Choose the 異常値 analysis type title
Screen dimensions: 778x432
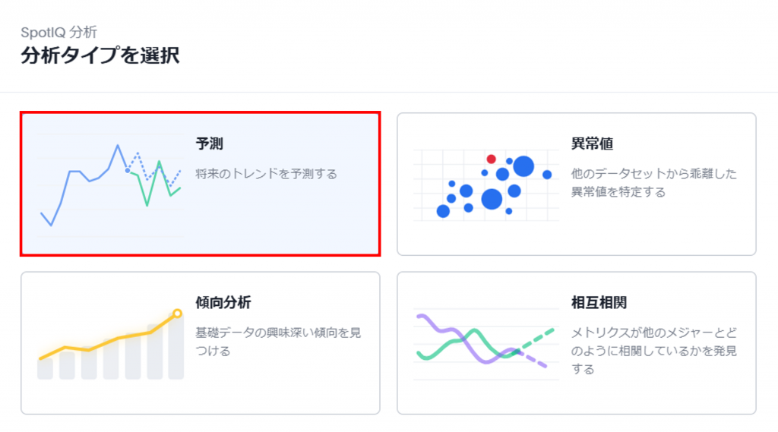(592, 143)
